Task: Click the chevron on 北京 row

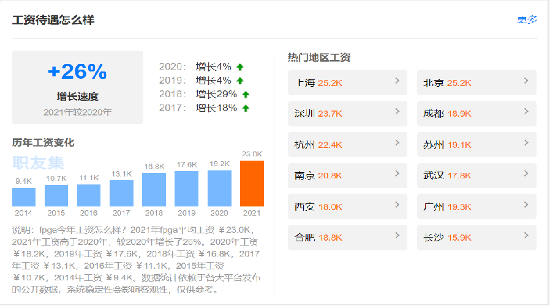Action: pos(526,81)
